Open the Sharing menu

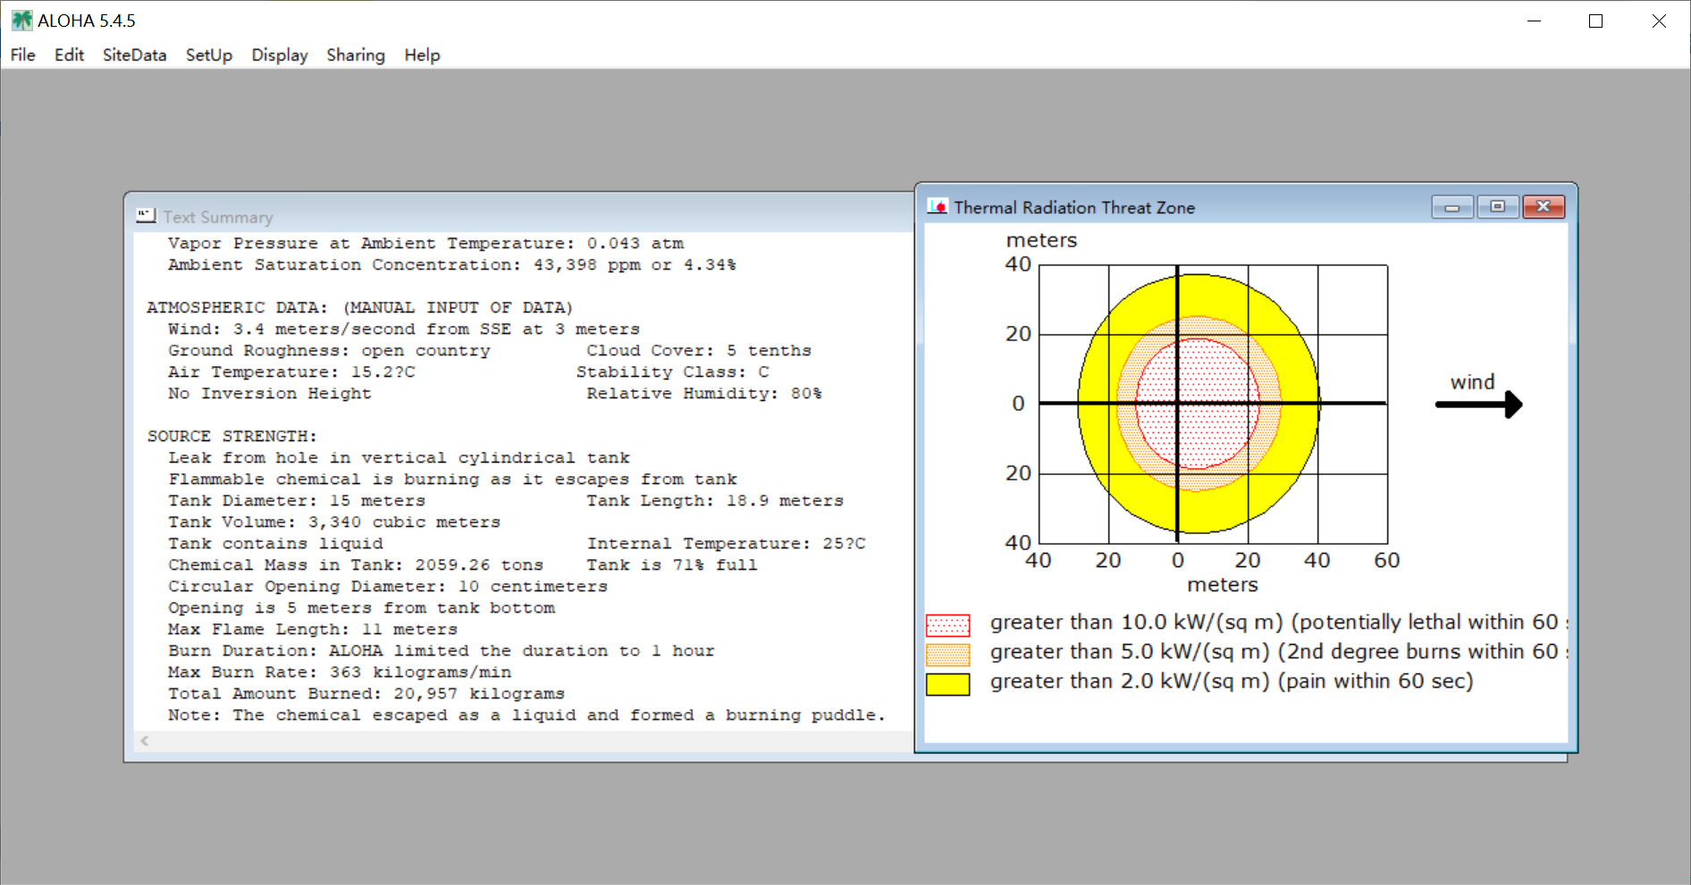point(356,55)
